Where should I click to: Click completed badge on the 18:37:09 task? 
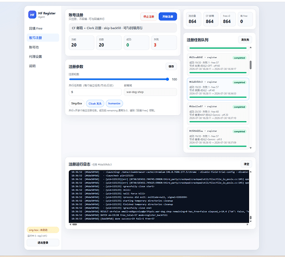[x=239, y=132]
